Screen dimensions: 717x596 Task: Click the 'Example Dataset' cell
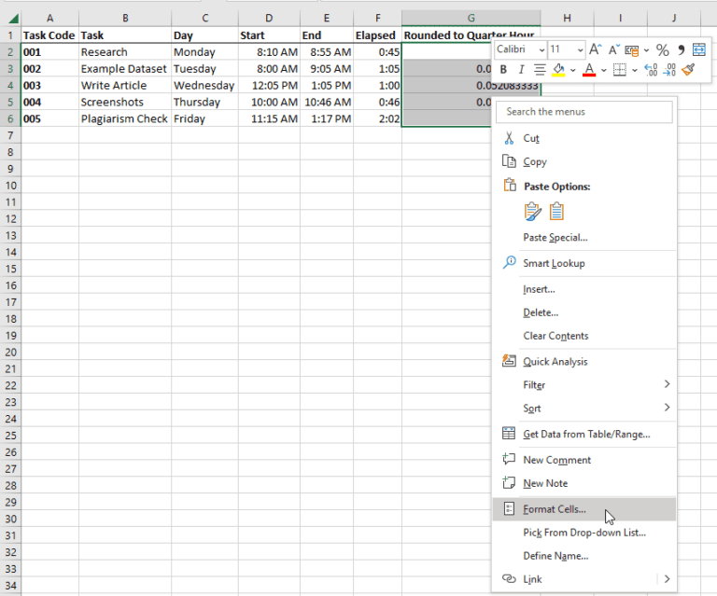point(125,68)
